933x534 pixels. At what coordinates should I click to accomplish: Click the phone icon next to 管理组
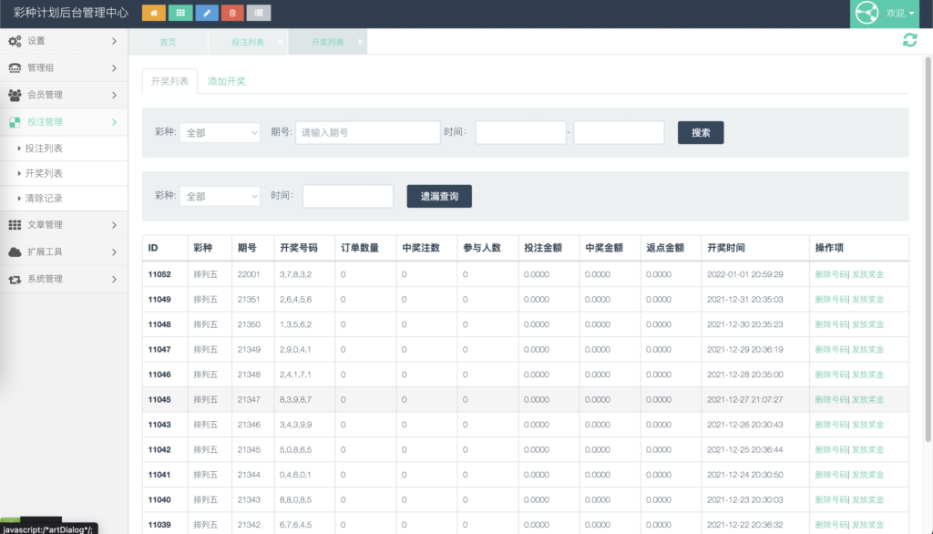(x=15, y=67)
